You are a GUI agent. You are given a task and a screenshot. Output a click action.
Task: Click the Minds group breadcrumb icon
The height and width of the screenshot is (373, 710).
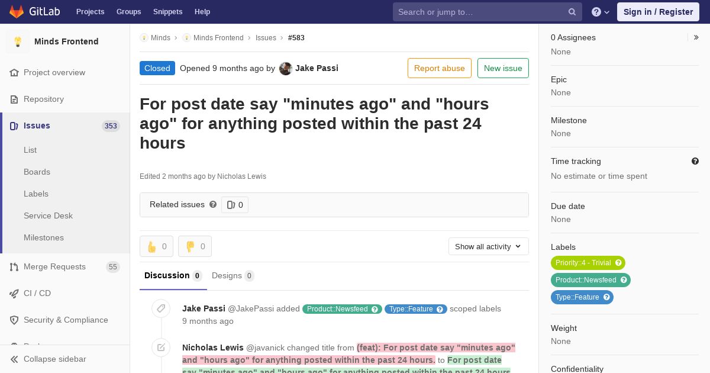(144, 37)
